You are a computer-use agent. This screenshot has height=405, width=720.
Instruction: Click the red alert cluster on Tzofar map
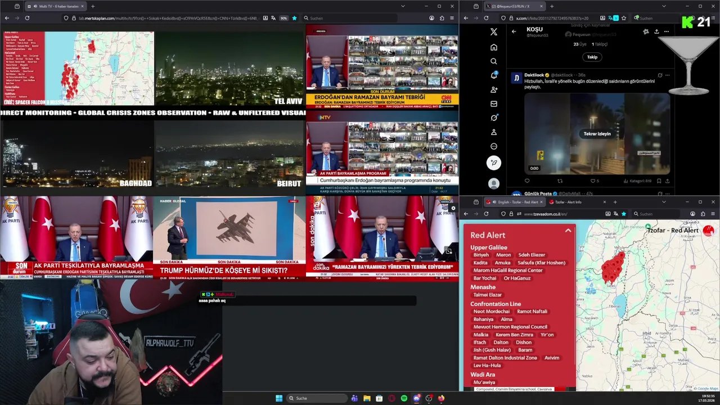[x=613, y=267]
